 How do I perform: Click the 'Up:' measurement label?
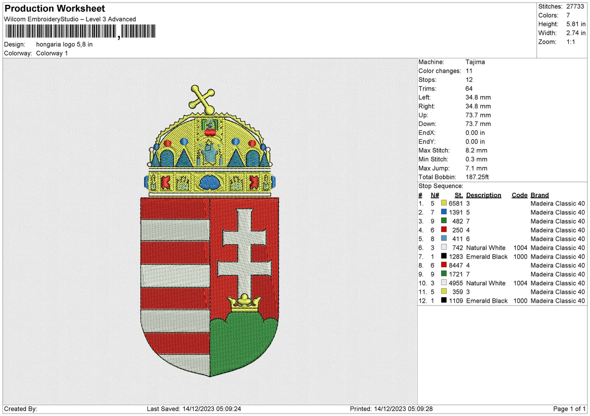[x=423, y=115]
